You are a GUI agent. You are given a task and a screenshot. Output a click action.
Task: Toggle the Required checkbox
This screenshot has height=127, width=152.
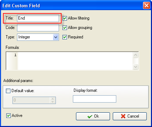pyautogui.click(x=65, y=37)
